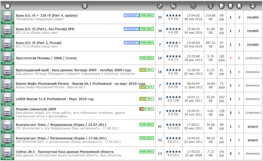Click D-BASE icon next to Part1 без России row
The height and width of the screenshot is (161, 263).
point(7,31)
